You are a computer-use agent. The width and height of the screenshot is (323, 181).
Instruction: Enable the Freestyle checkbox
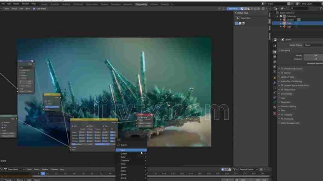(x=282, y=119)
